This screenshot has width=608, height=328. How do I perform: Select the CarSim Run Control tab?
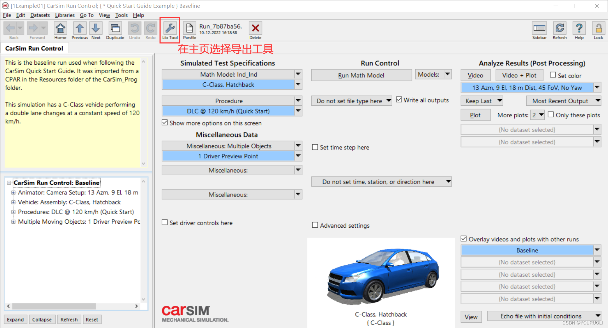click(34, 48)
